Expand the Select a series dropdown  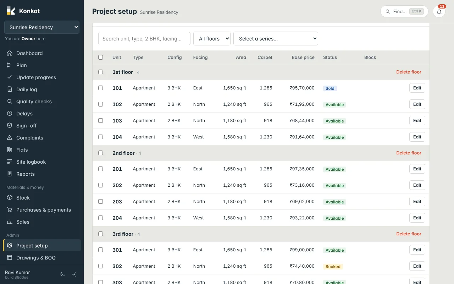point(276,39)
